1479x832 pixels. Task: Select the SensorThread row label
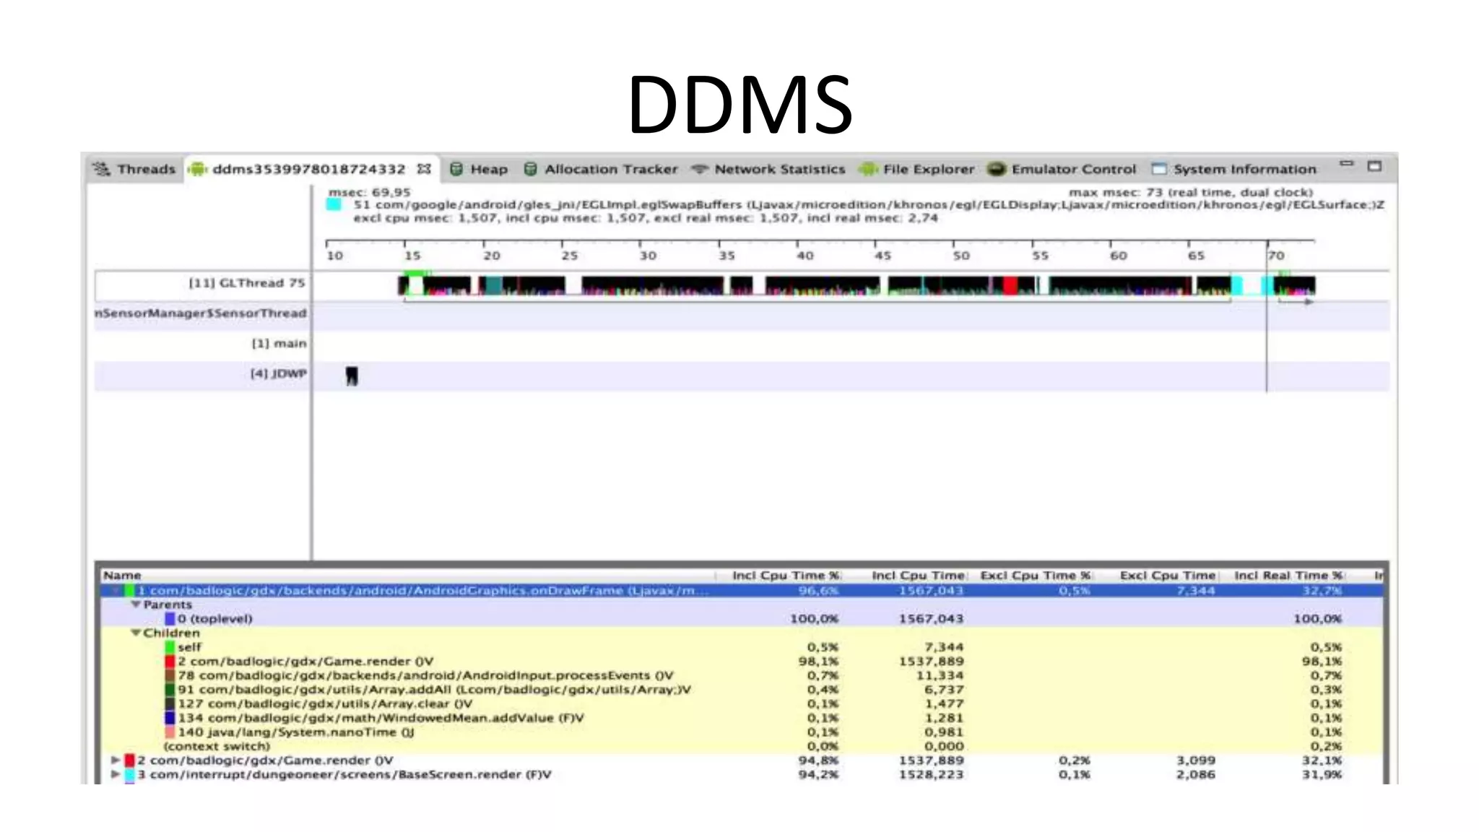201,313
